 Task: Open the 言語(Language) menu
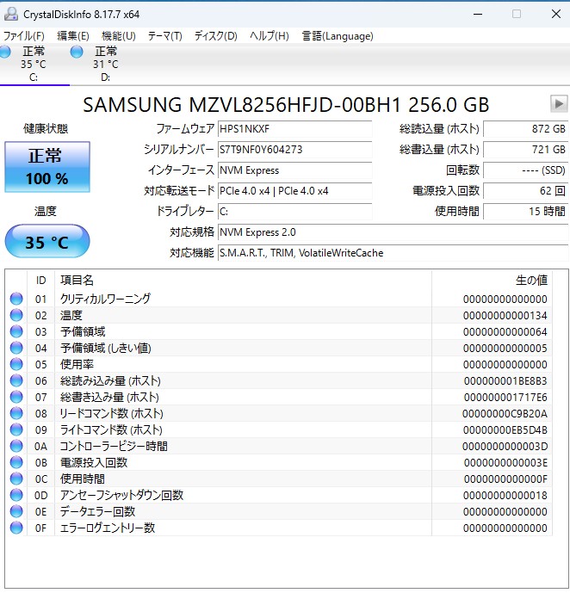pos(338,36)
